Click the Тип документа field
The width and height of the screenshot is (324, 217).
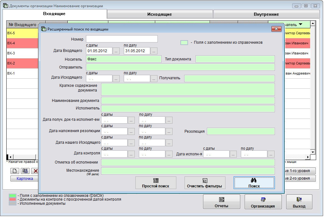click(x=235, y=59)
